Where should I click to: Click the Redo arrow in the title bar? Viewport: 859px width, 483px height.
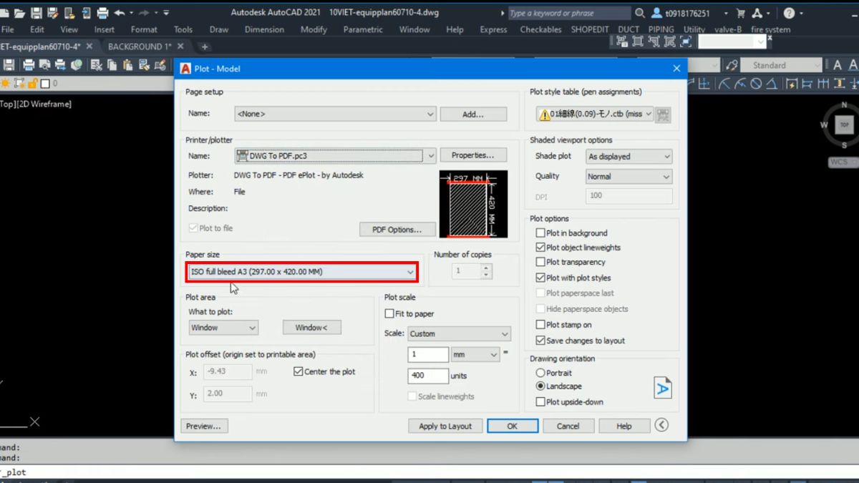pos(144,13)
